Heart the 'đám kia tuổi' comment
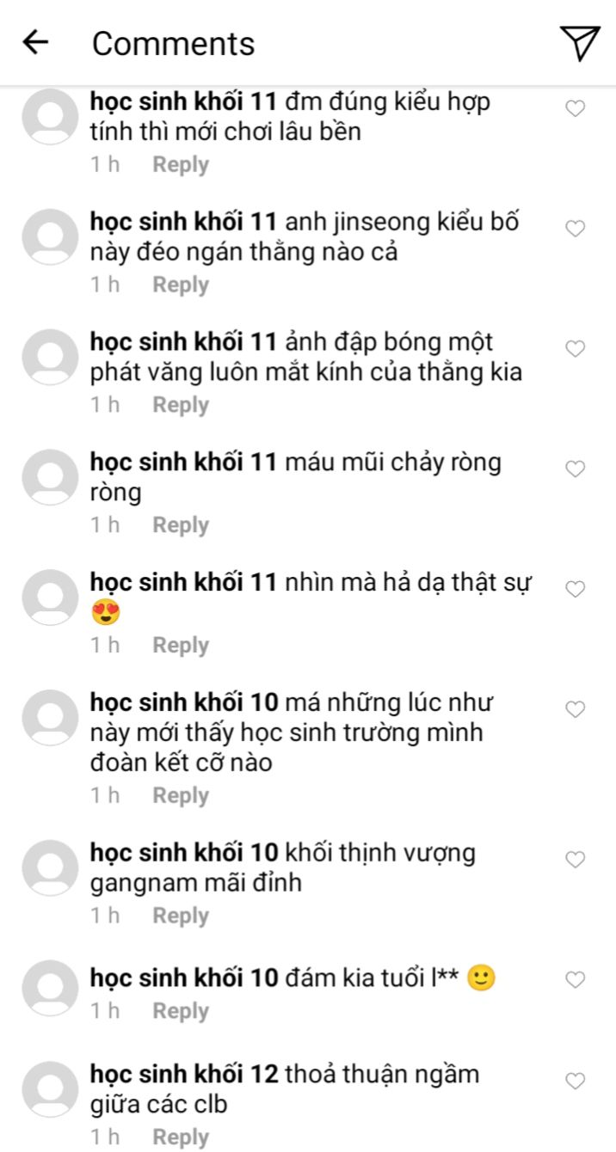Viewport: 616px width, 1152px height. 575,980
